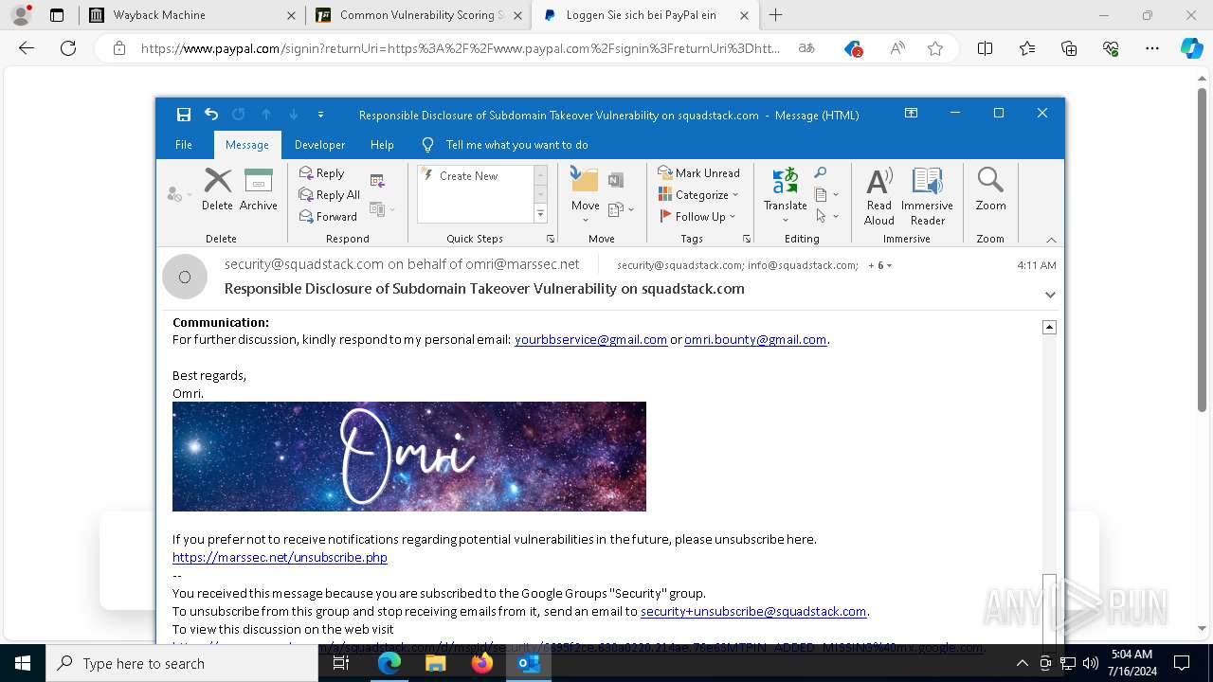The image size is (1213, 682).
Task: Save the message using the floppy disk icon
Action: click(x=184, y=115)
